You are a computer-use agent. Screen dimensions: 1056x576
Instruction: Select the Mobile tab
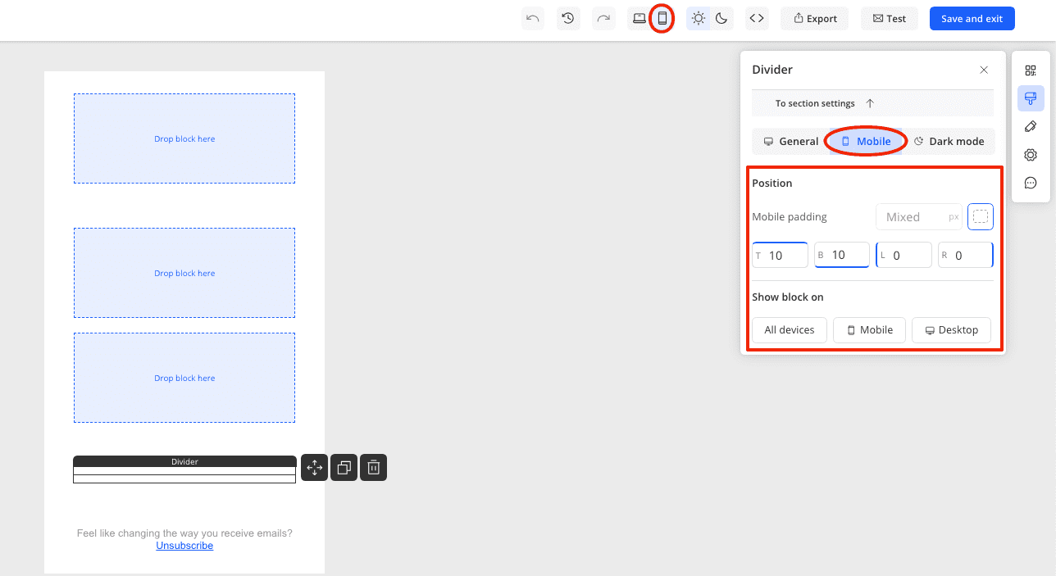pyautogui.click(x=866, y=141)
